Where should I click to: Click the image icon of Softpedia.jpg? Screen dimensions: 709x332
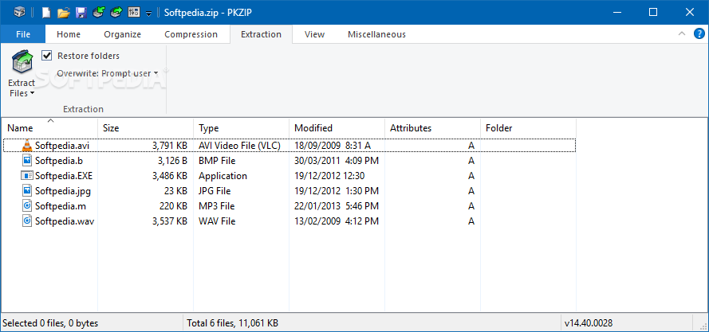(x=27, y=190)
